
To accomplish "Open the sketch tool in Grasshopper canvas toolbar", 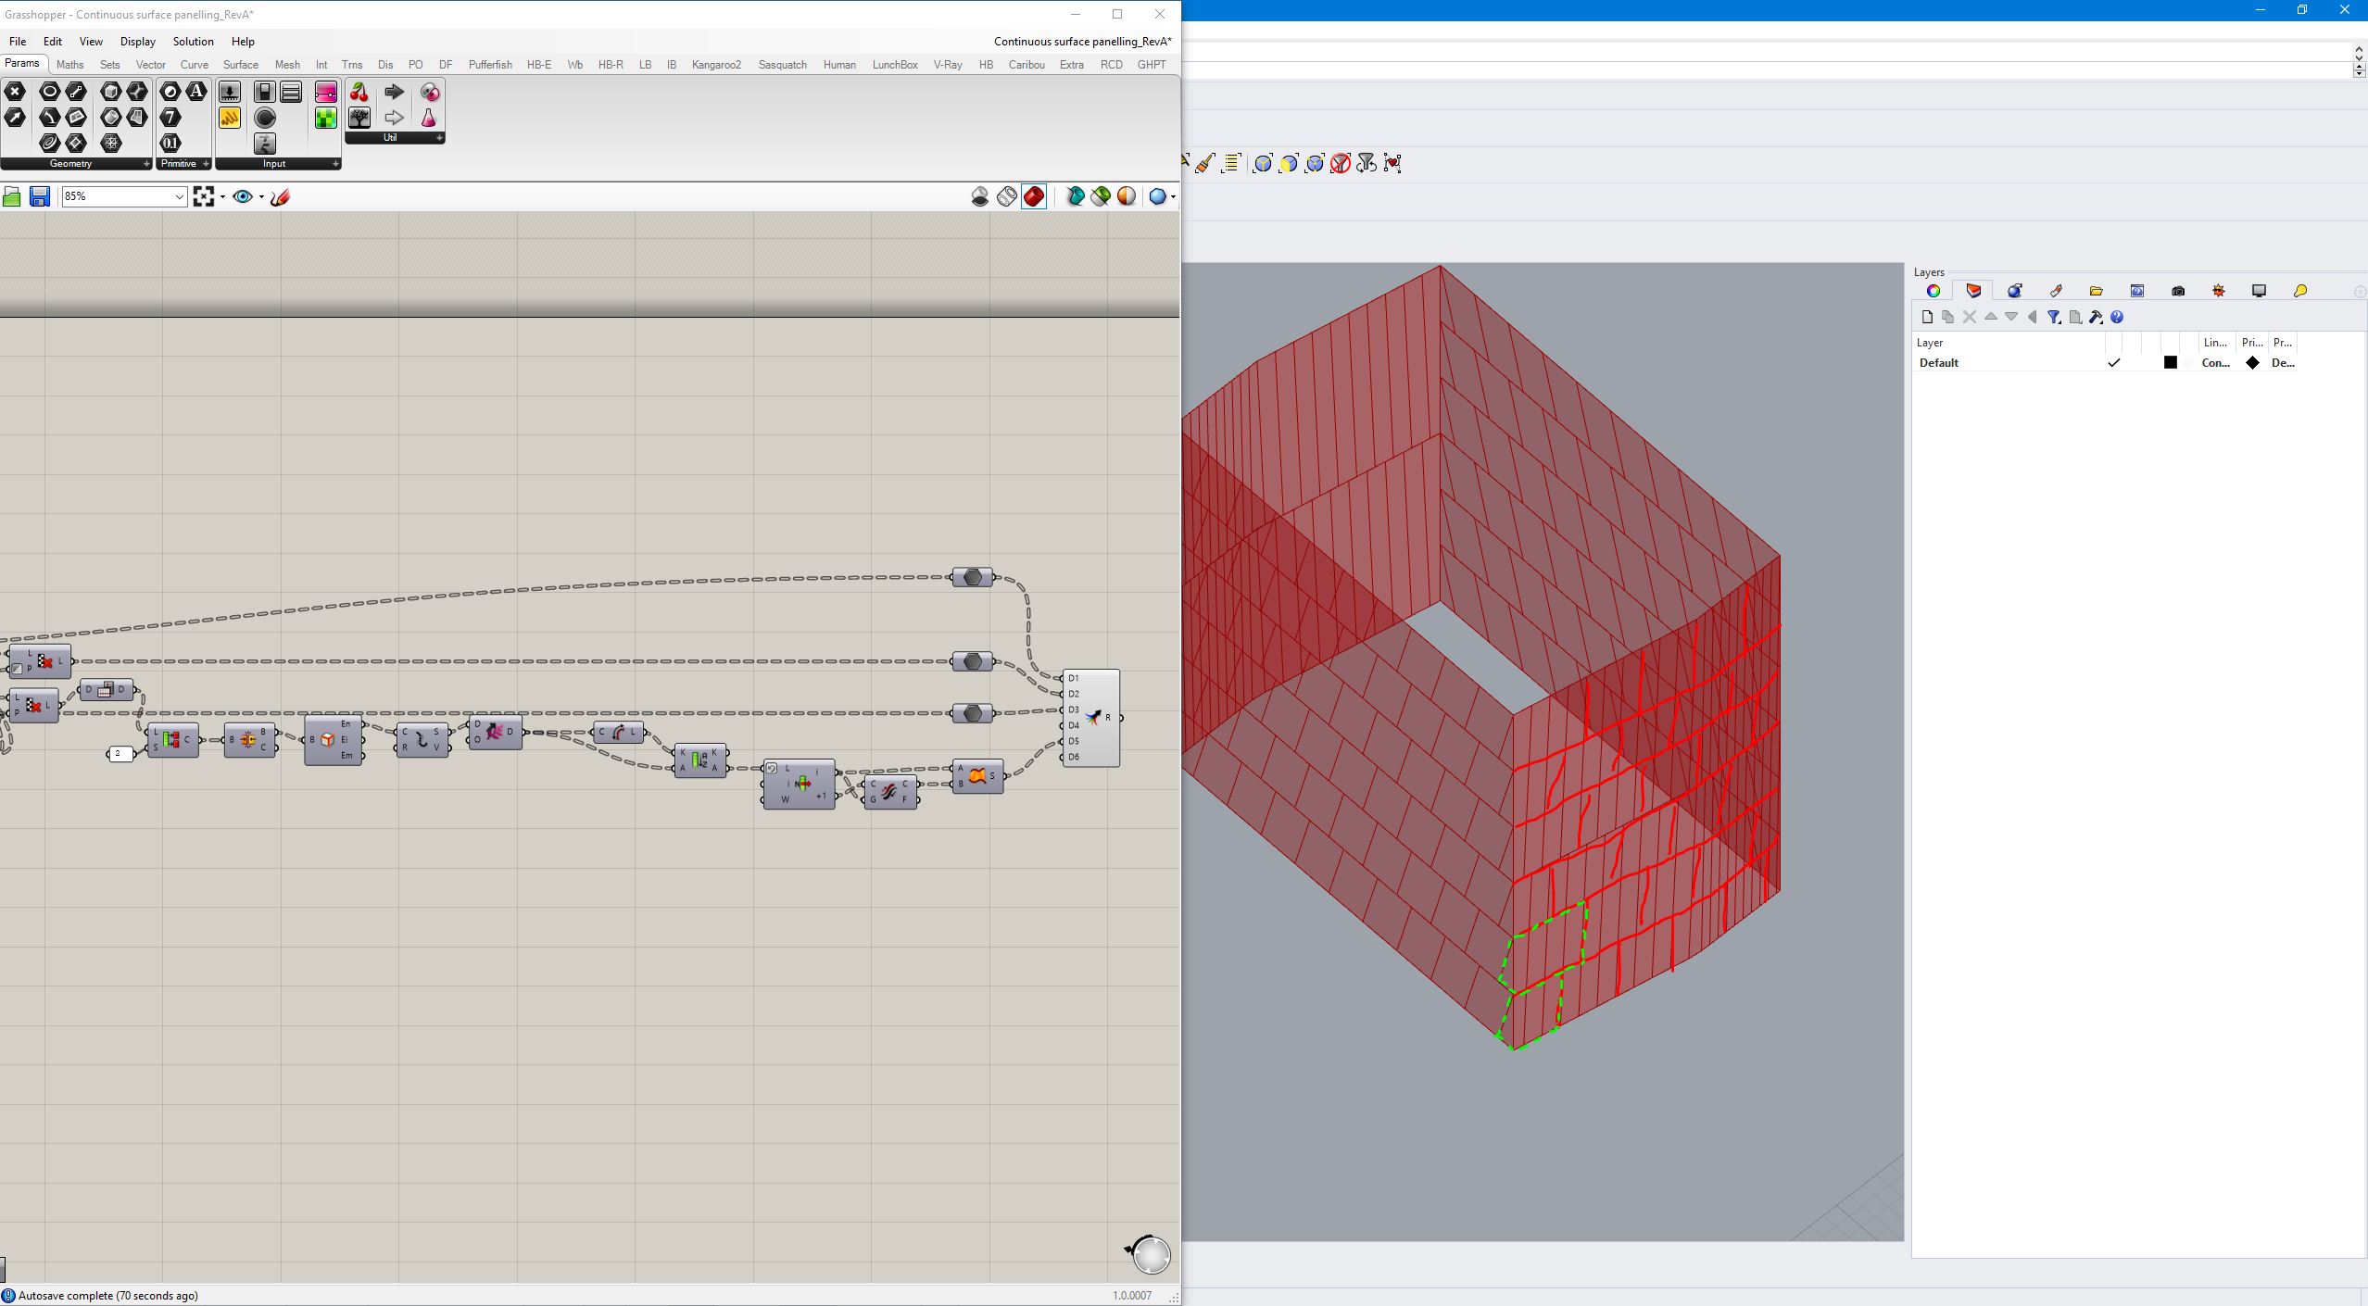I will [x=281, y=196].
